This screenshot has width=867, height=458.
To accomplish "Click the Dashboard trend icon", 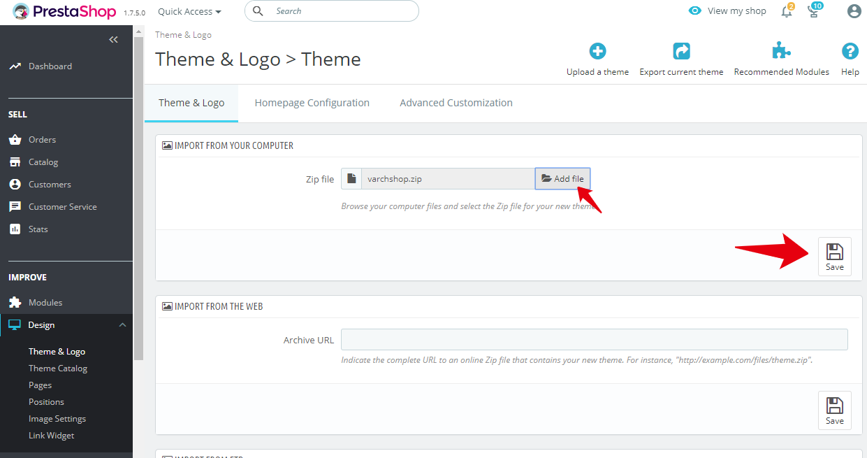I will tap(15, 66).
